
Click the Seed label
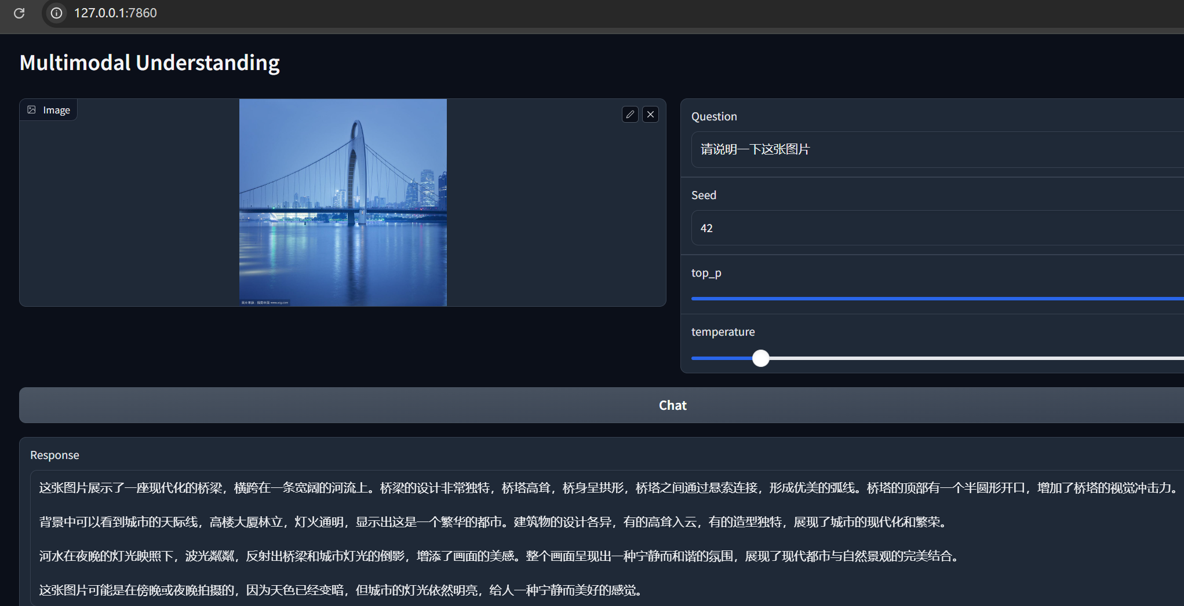[x=704, y=195]
